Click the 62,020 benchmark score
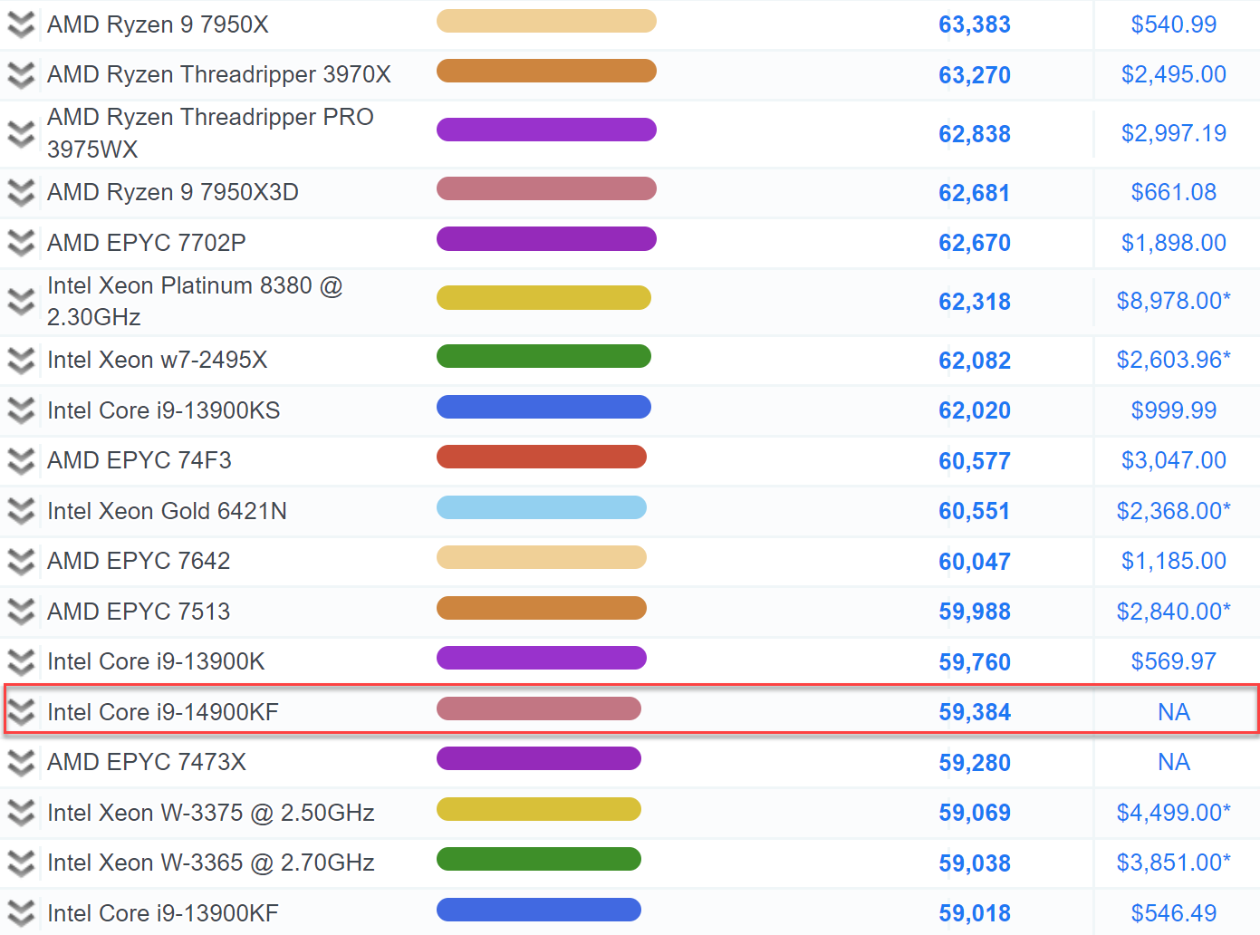1260x935 pixels. (975, 410)
